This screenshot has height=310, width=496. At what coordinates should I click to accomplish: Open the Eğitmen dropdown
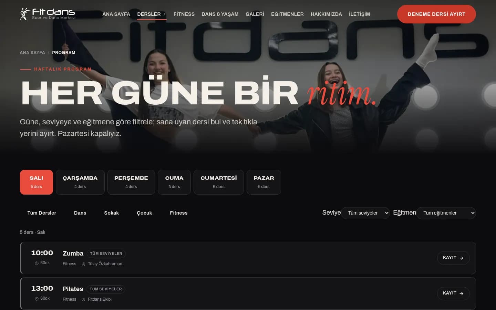(446, 213)
